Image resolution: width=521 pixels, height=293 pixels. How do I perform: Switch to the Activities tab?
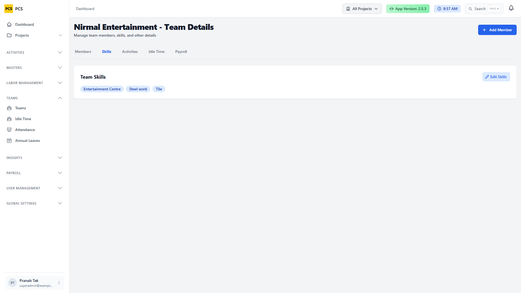coord(130,52)
